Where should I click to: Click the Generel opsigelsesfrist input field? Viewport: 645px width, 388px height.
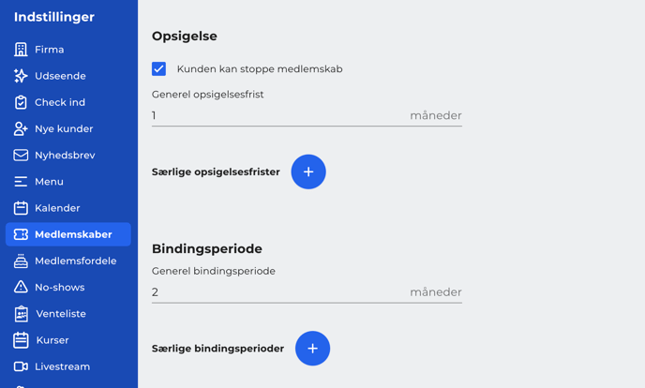pos(307,115)
